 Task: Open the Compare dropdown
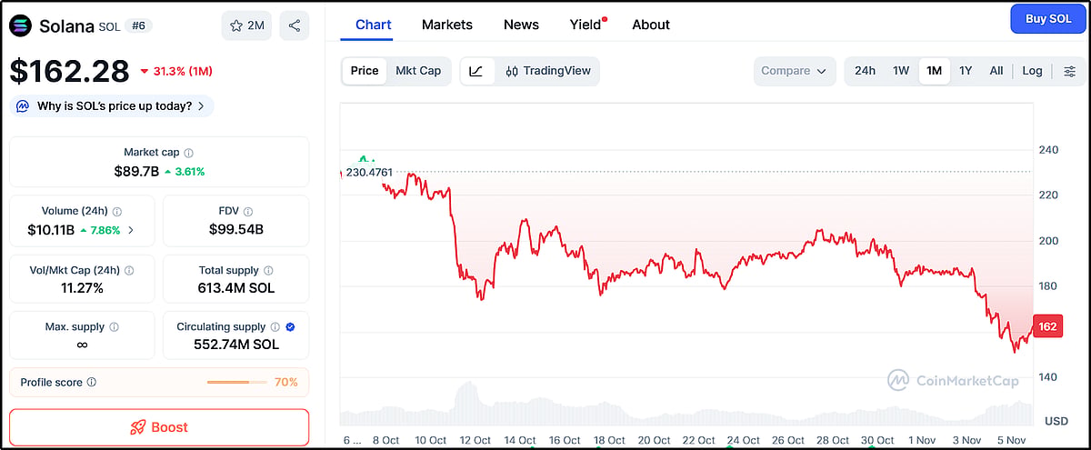(794, 71)
